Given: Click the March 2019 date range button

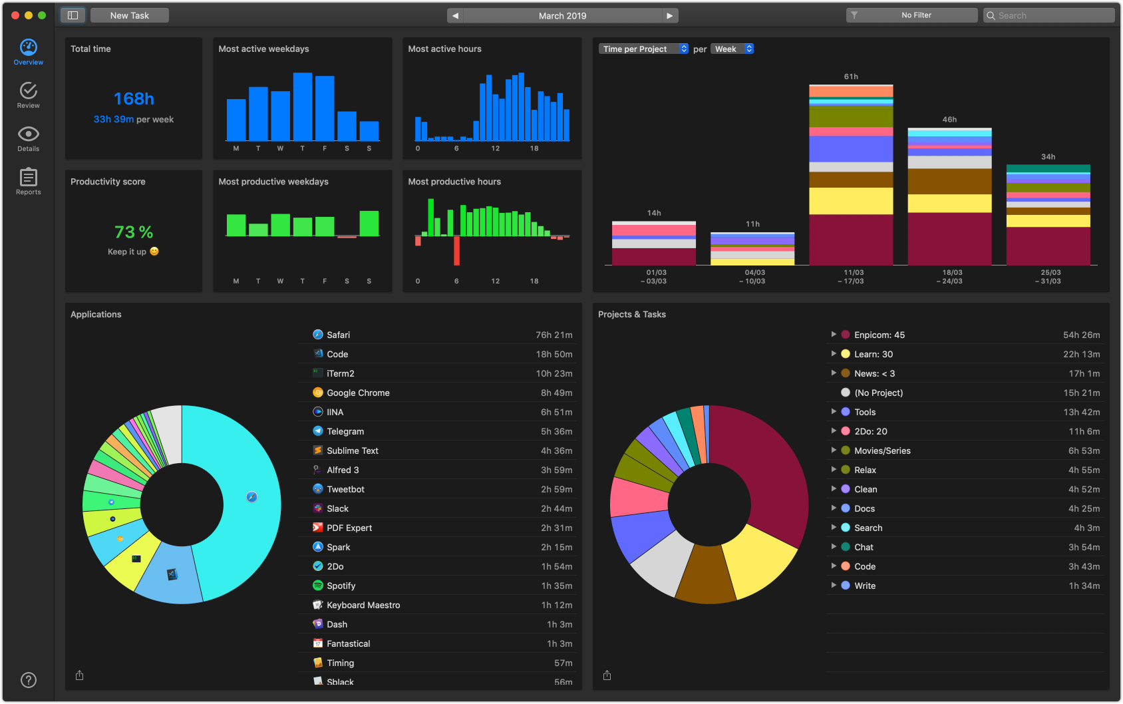Looking at the screenshot, I should click(x=563, y=15).
